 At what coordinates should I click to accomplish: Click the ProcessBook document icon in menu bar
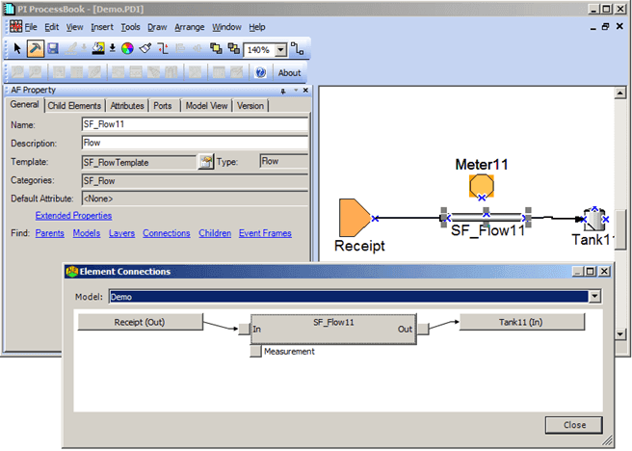[15, 27]
